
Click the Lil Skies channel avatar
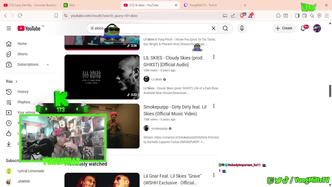[147, 79]
